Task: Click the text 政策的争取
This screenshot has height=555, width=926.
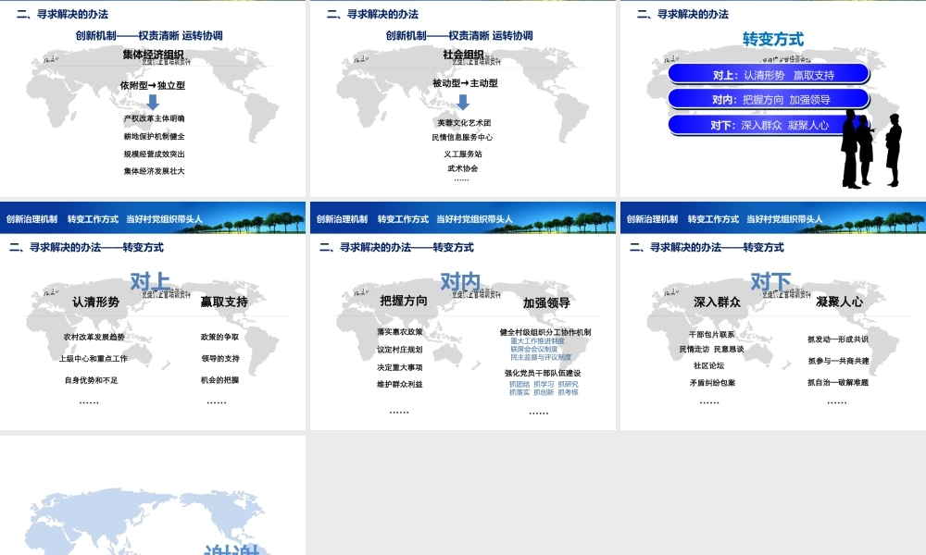Action: pos(219,337)
